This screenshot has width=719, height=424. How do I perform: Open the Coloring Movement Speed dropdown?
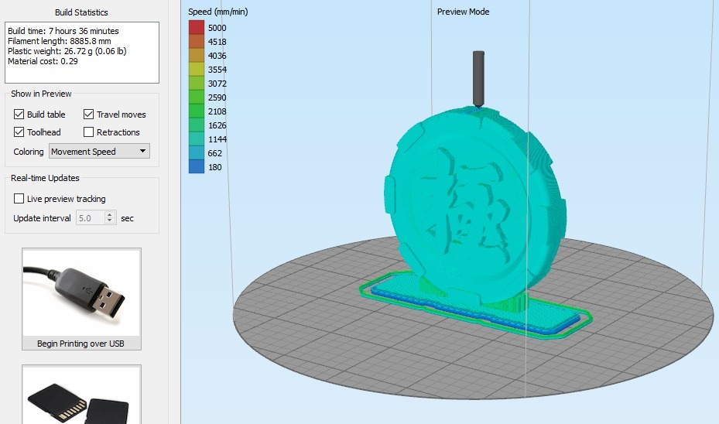click(x=100, y=152)
